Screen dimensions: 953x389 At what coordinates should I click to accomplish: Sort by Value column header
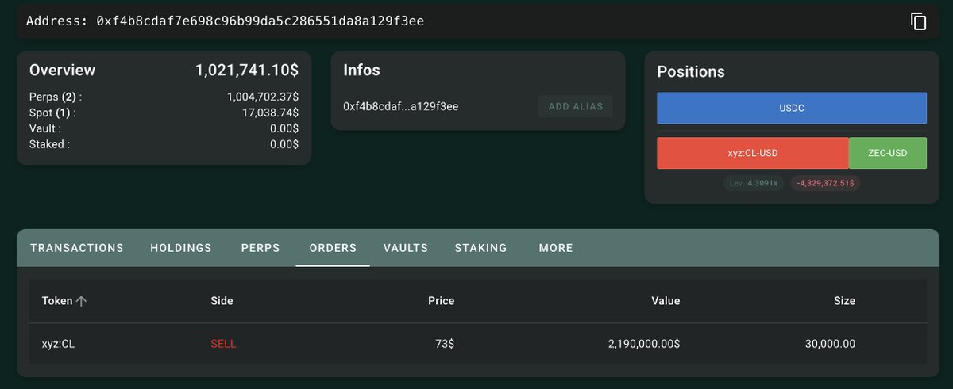click(666, 301)
